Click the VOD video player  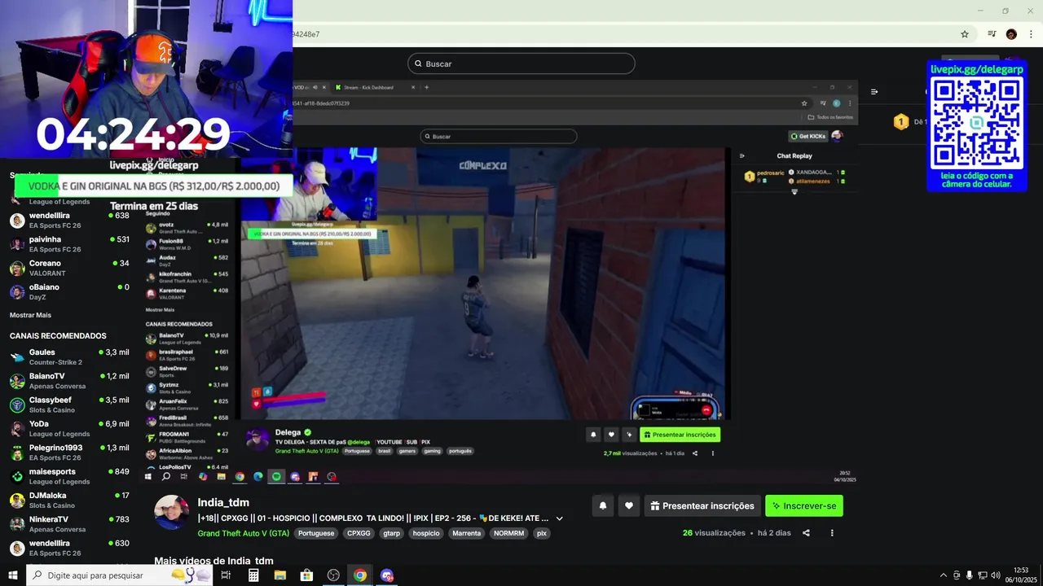pos(497,282)
